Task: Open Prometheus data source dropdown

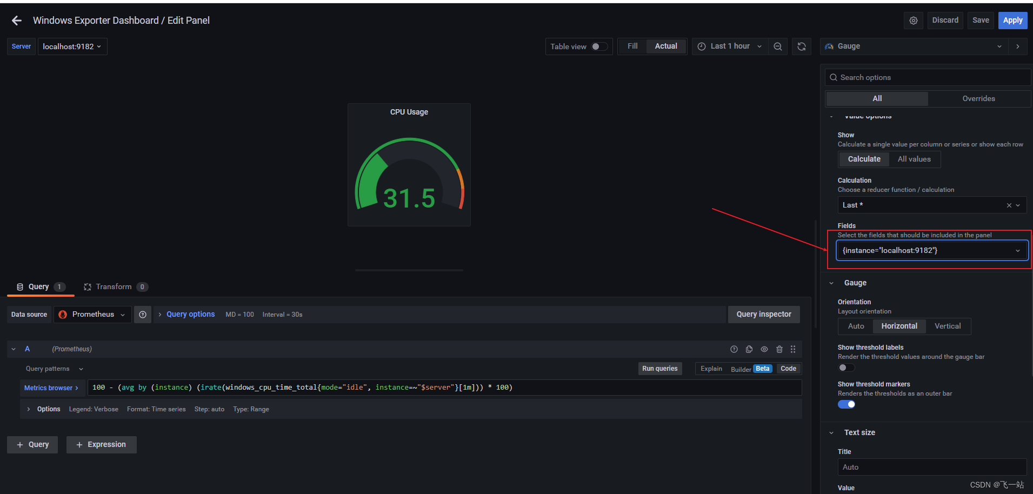Action: pyautogui.click(x=92, y=315)
